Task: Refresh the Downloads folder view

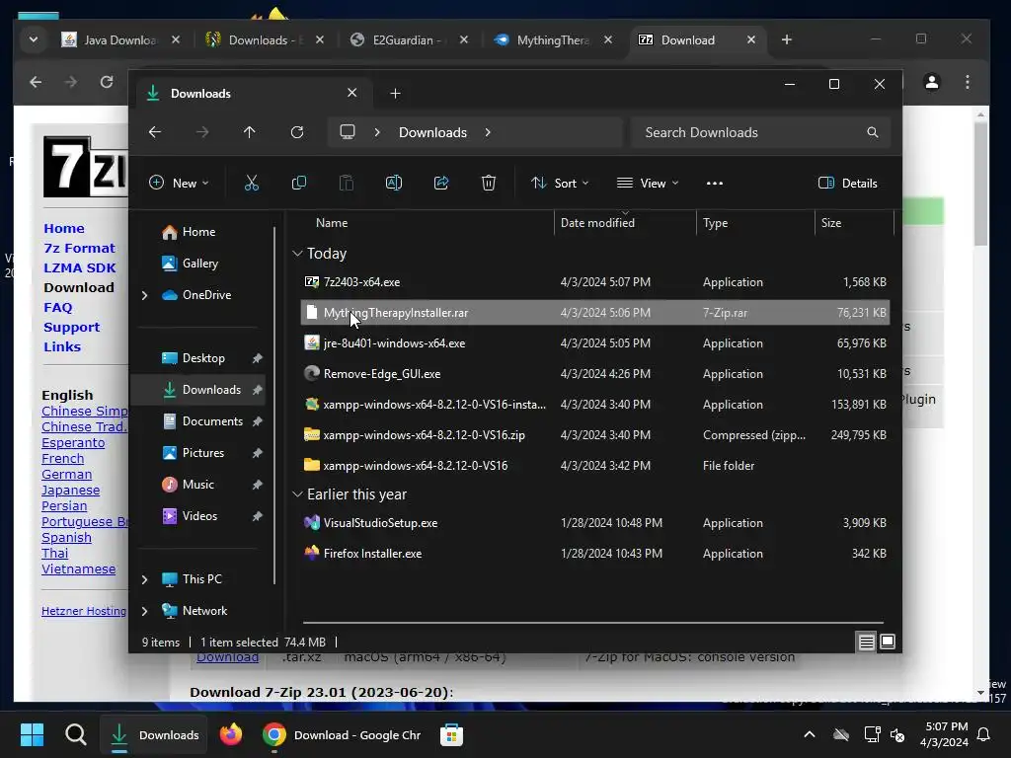Action: point(297,132)
